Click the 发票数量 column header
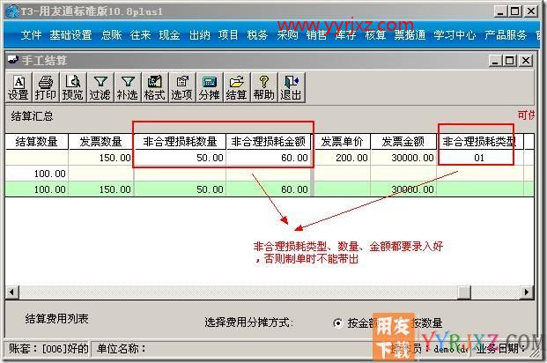Image resolution: width=547 pixels, height=363 pixels. 100,142
